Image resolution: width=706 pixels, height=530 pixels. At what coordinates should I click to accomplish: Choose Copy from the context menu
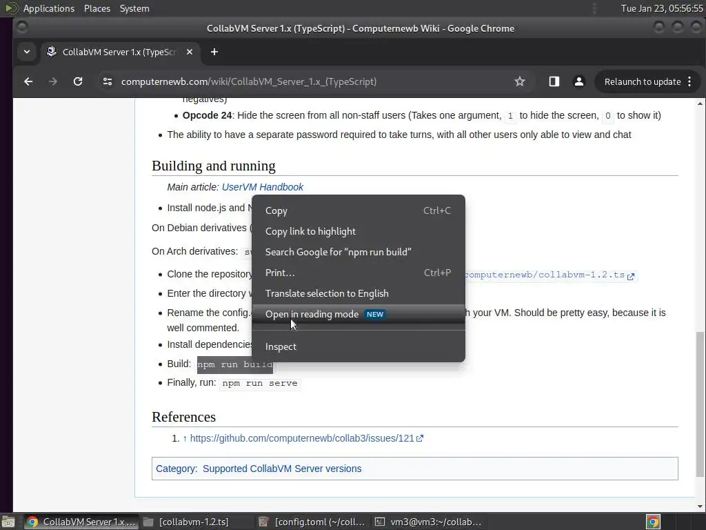(x=359, y=210)
